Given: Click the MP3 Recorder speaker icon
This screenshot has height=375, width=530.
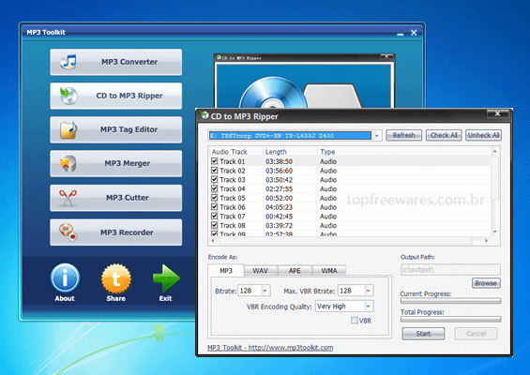Looking at the screenshot, I should pos(68,232).
